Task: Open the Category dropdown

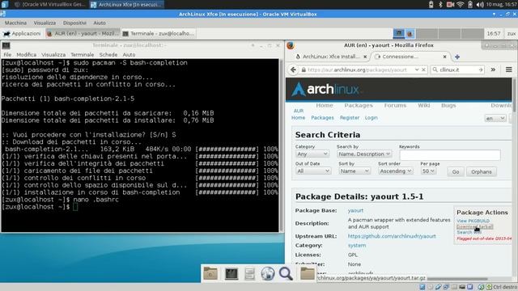Action: point(312,154)
